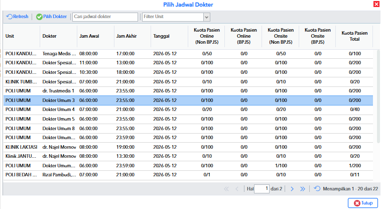Image resolution: width=382 pixels, height=209 pixels.
Task: Open the Filter Unit dropdown arrow
Action: pos(207,17)
